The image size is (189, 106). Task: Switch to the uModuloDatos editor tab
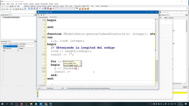53,17
